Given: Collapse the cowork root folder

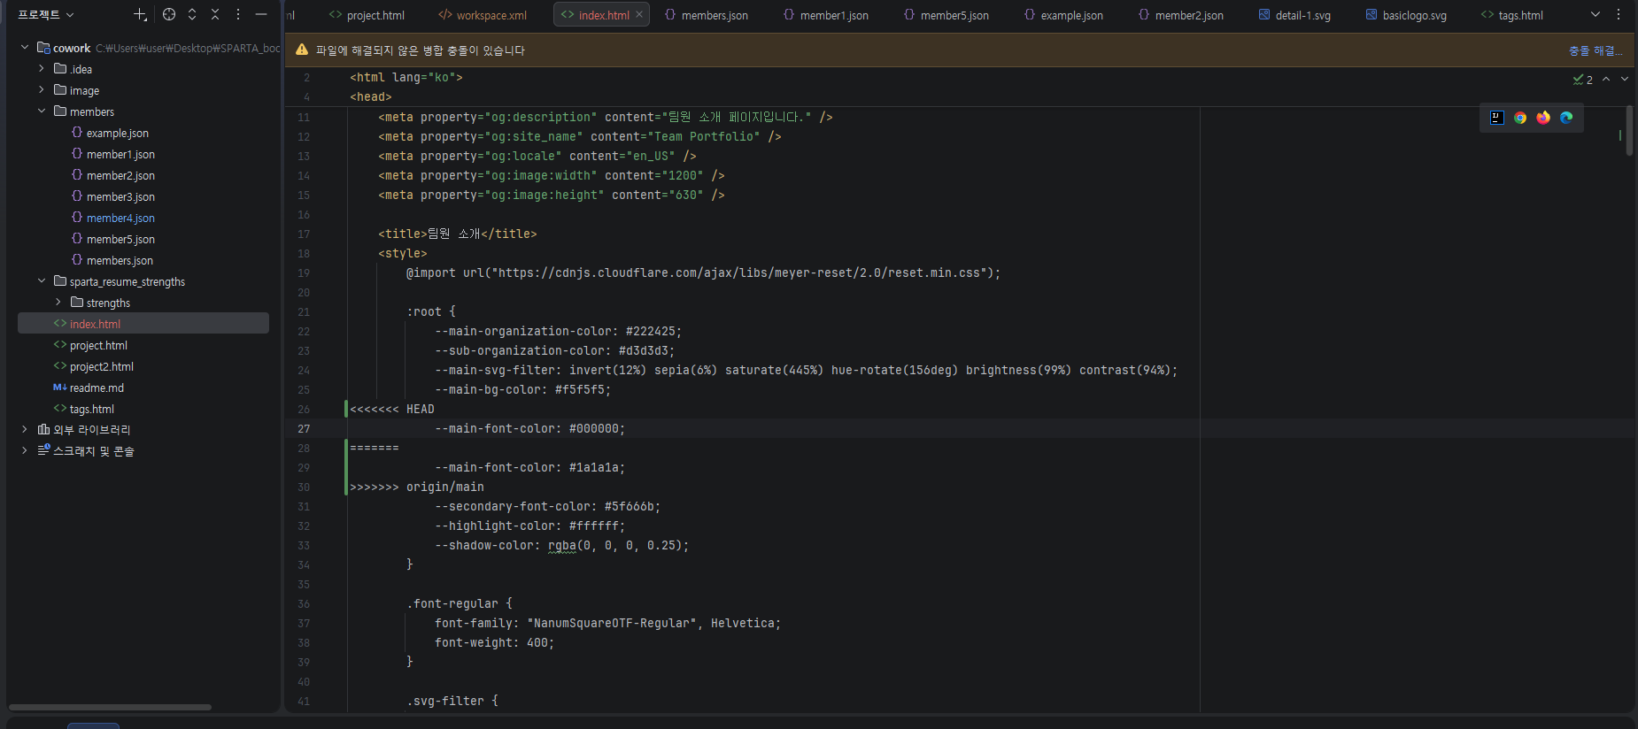Looking at the screenshot, I should click(x=25, y=48).
